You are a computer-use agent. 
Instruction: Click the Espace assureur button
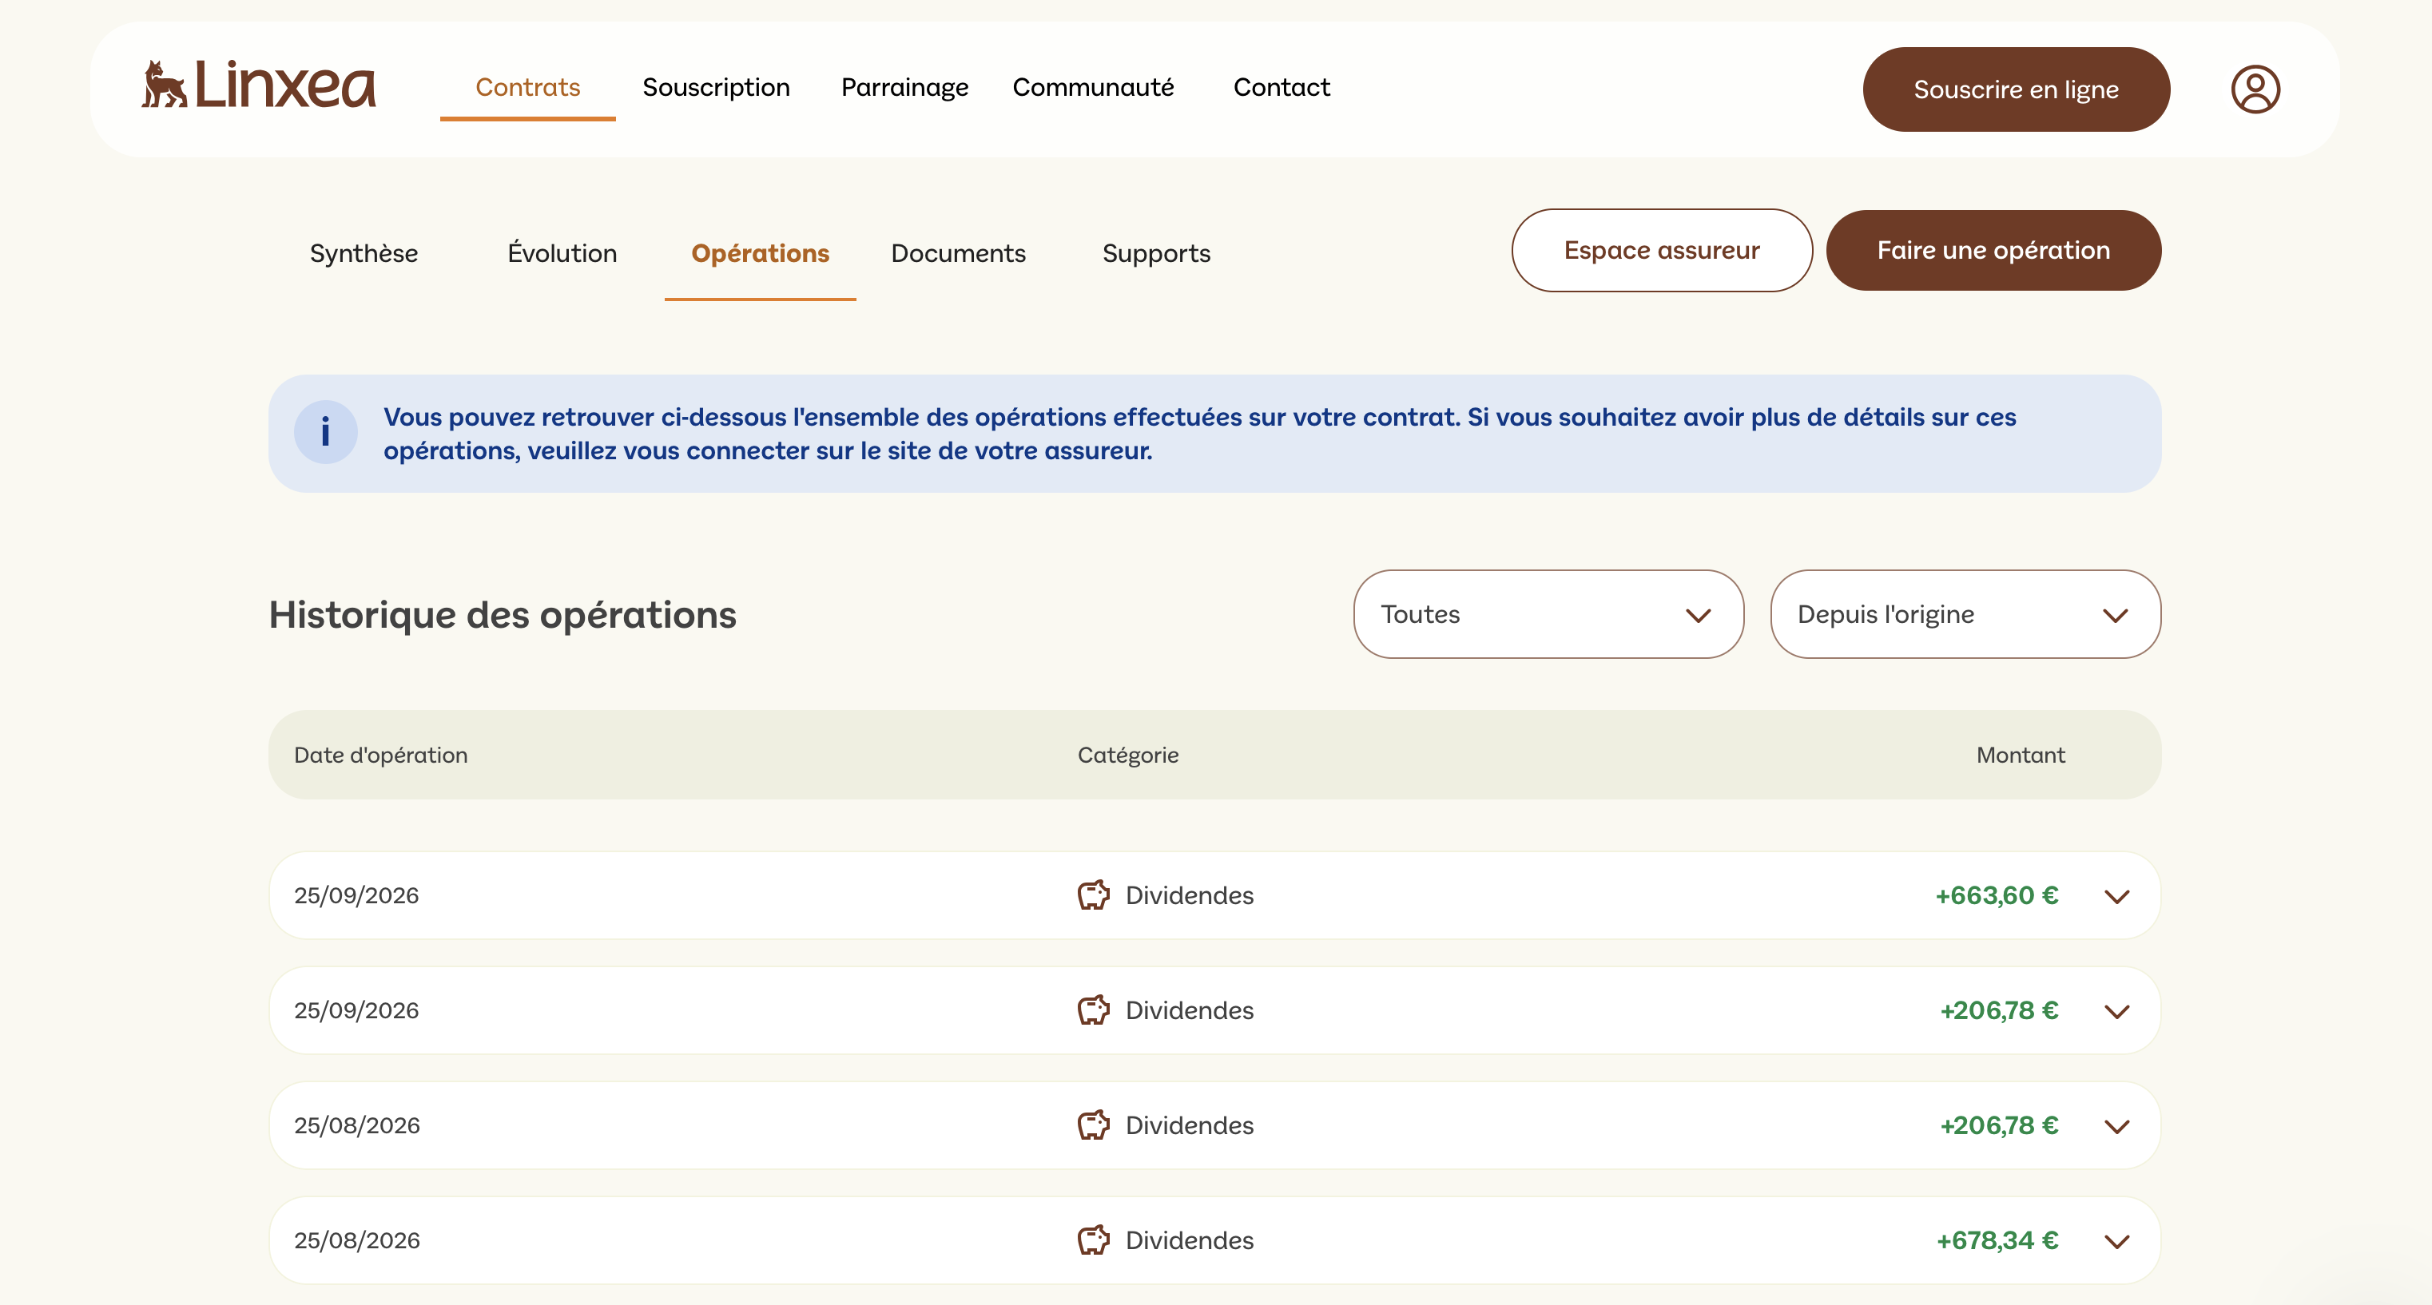pos(1662,250)
